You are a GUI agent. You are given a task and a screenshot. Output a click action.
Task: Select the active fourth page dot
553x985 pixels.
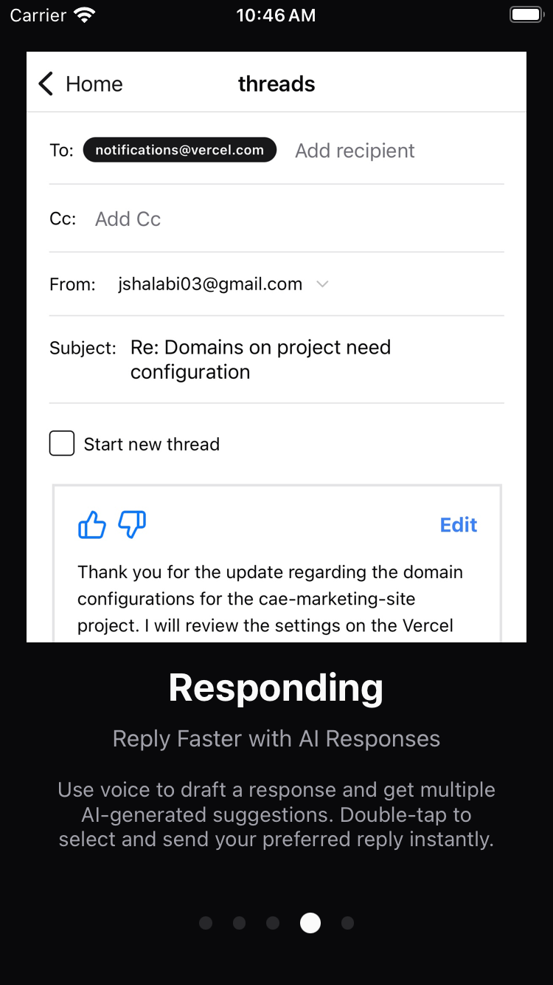click(x=310, y=923)
